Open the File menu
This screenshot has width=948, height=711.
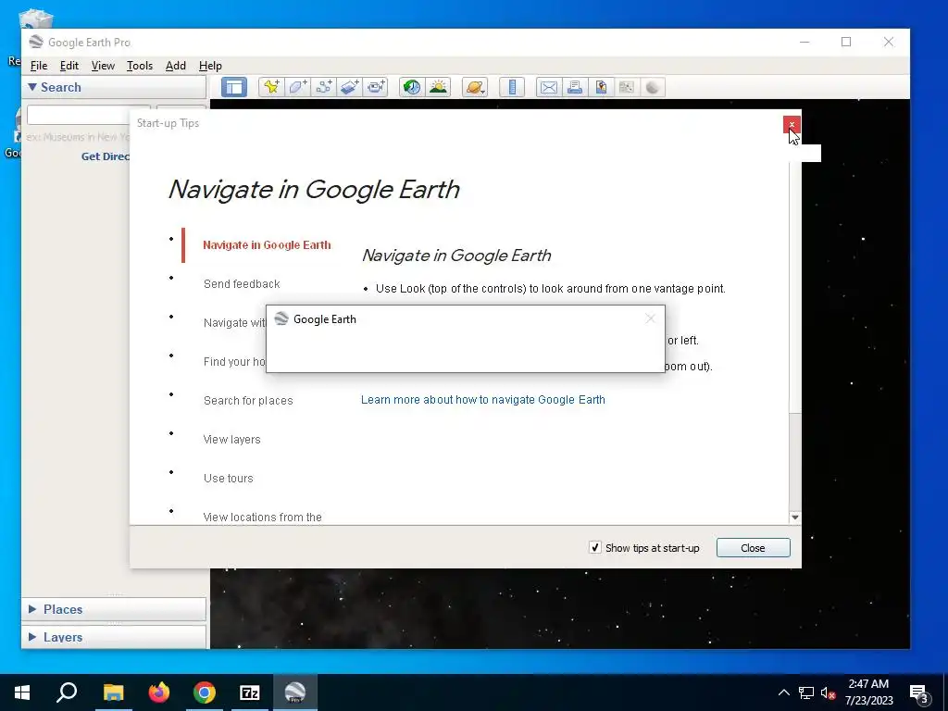tap(39, 66)
